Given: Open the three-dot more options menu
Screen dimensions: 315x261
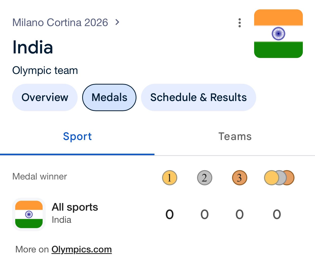Looking at the screenshot, I should point(239,23).
